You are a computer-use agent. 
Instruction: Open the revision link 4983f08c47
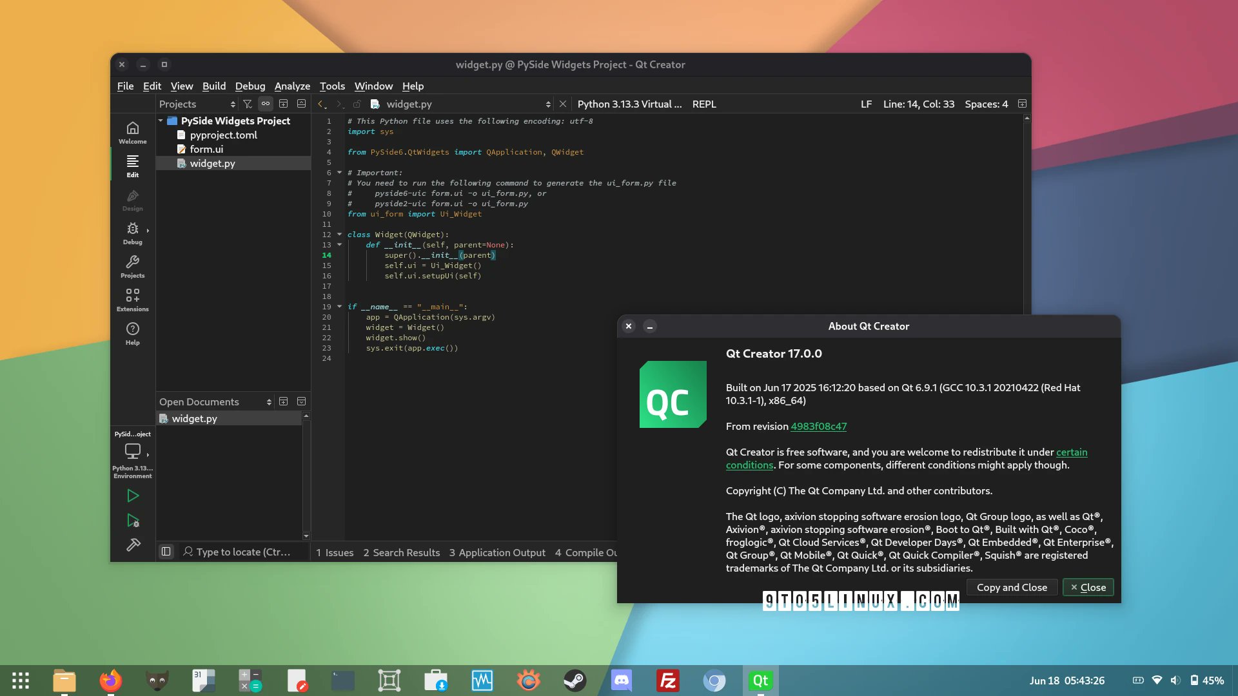pos(818,426)
